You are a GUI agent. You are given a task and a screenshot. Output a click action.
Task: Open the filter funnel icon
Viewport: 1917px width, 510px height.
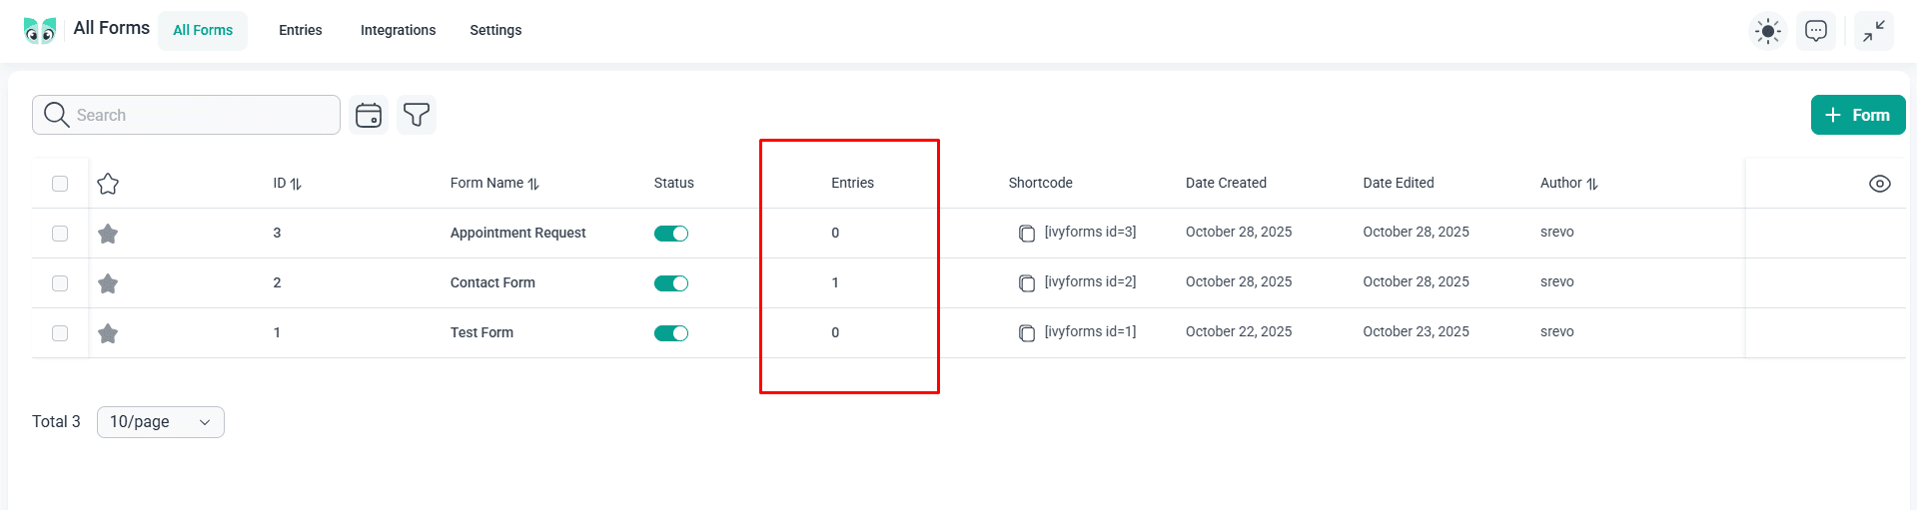click(417, 115)
